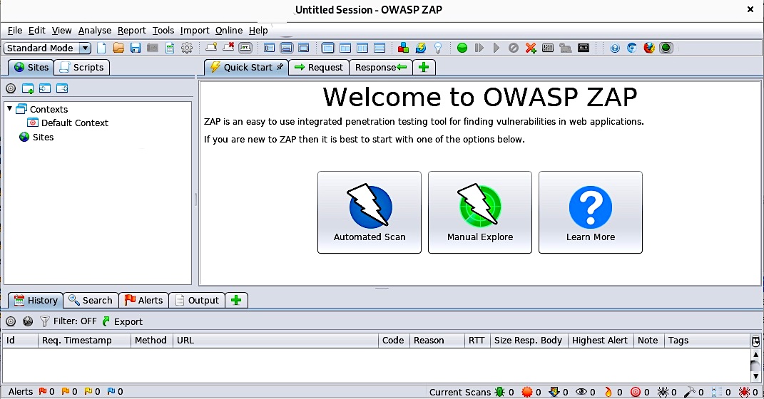Click the import context icon in Sites panel

tap(45, 88)
